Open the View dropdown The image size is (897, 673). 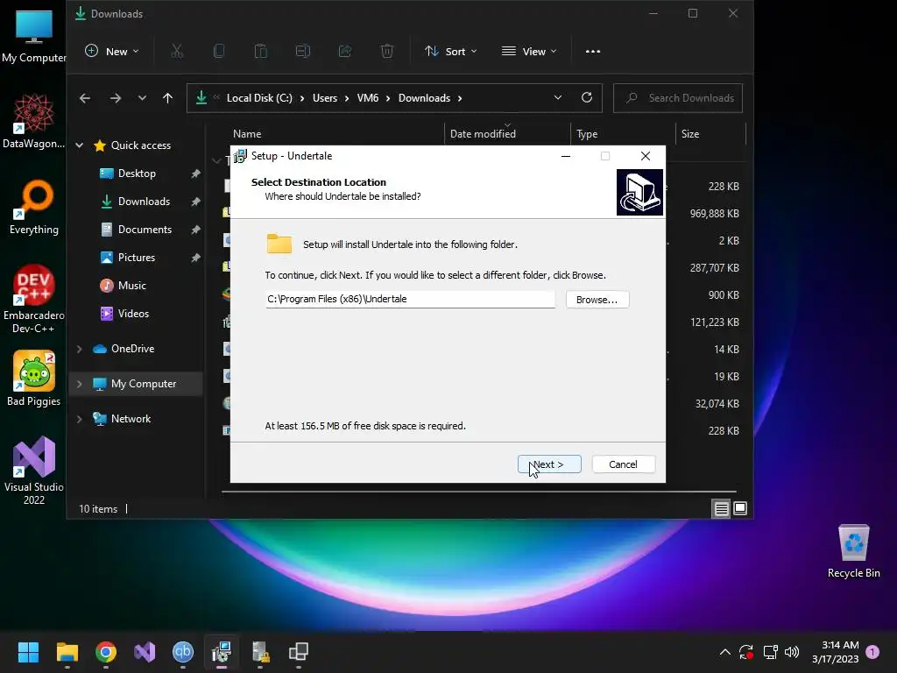point(529,52)
